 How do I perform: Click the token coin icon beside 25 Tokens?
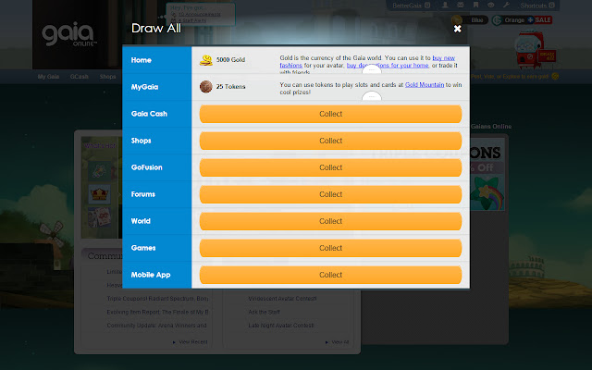coord(205,86)
